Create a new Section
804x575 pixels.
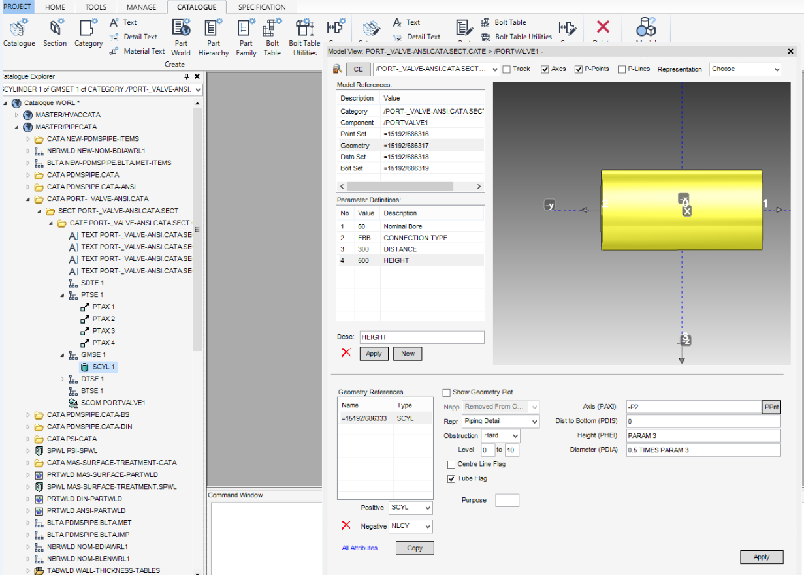(55, 31)
